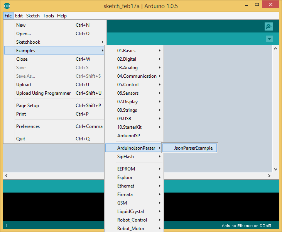
Task: Expand the 03.Analog examples
Action: pos(134,67)
